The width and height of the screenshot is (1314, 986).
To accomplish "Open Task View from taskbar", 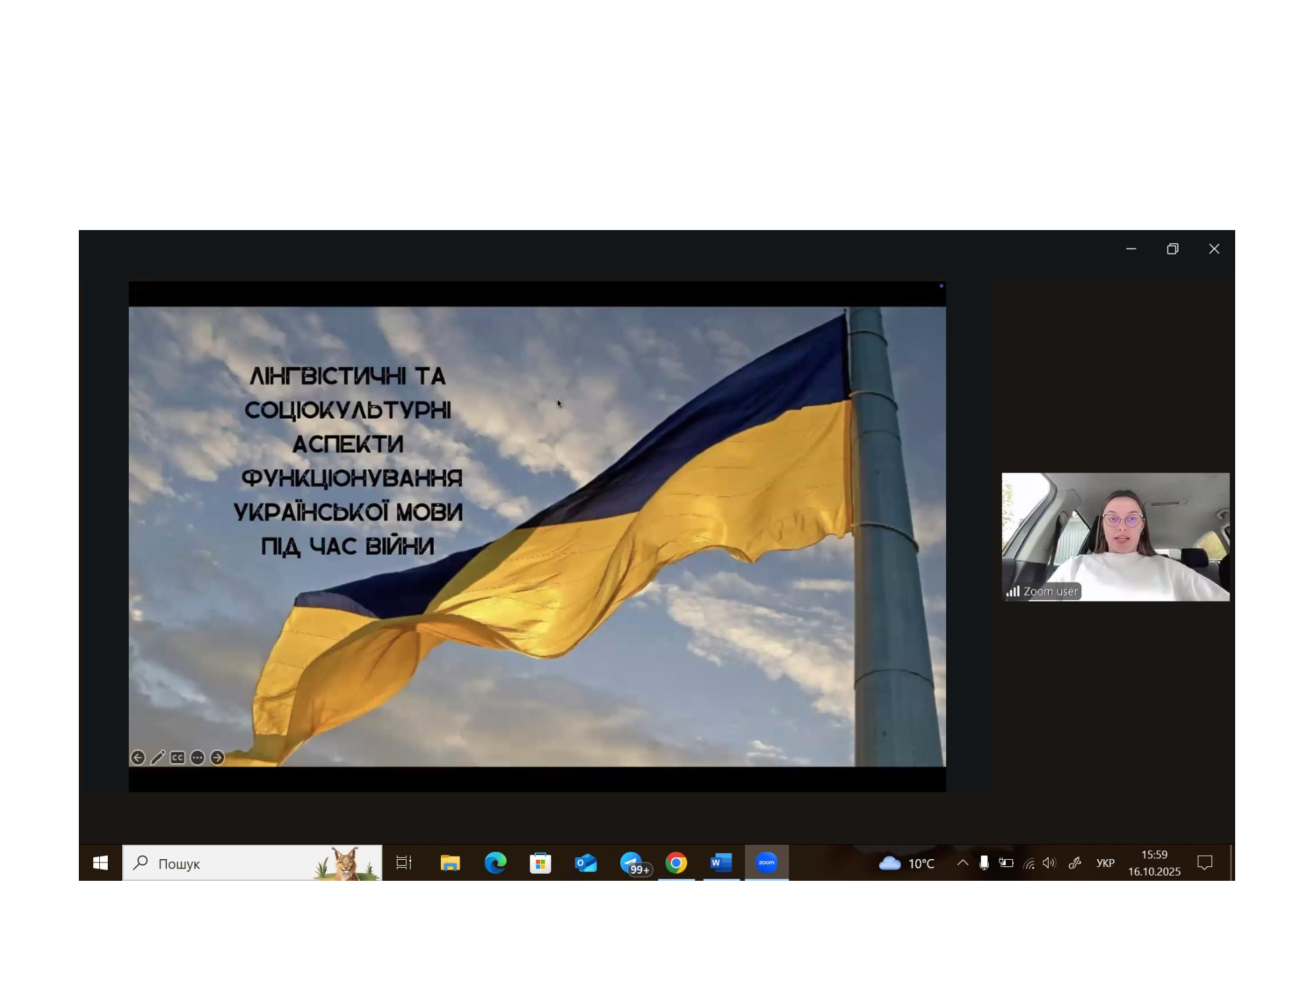I will click(x=404, y=863).
